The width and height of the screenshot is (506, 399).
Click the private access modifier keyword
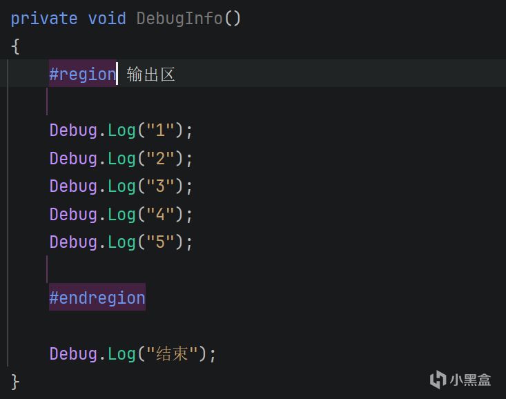click(x=43, y=18)
